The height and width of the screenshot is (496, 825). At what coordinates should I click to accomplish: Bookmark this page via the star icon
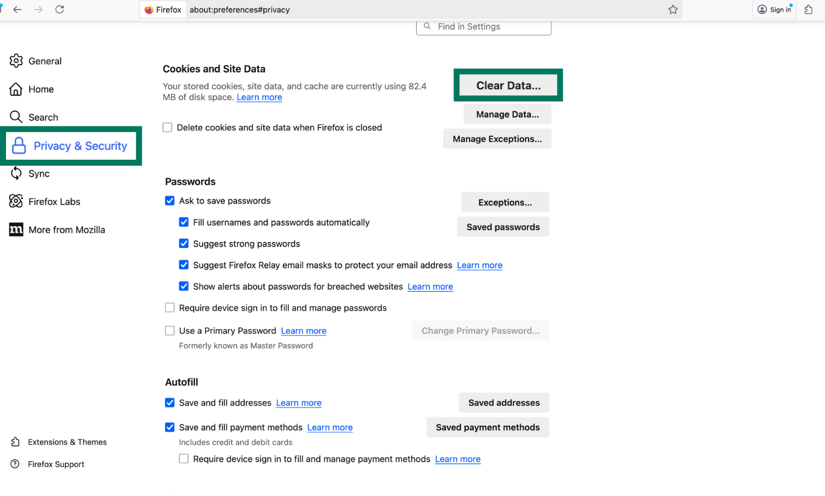tap(673, 9)
